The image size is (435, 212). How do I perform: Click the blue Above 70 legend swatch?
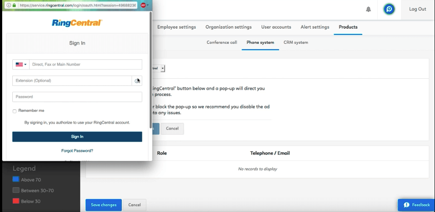point(16,179)
